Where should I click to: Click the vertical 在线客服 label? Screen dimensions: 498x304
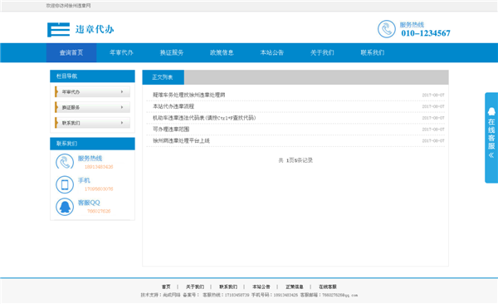[x=491, y=134]
